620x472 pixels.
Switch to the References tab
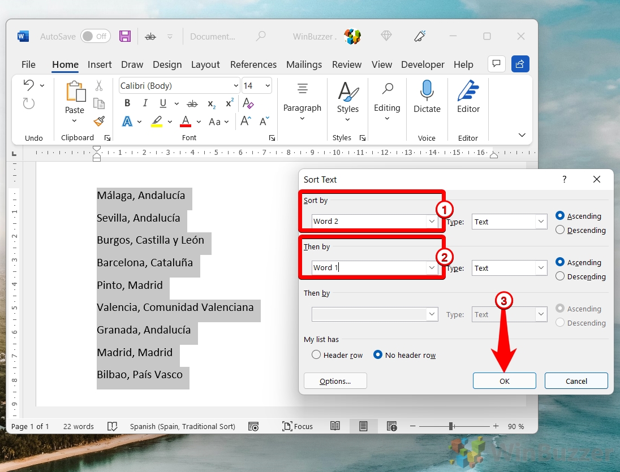[x=253, y=64]
